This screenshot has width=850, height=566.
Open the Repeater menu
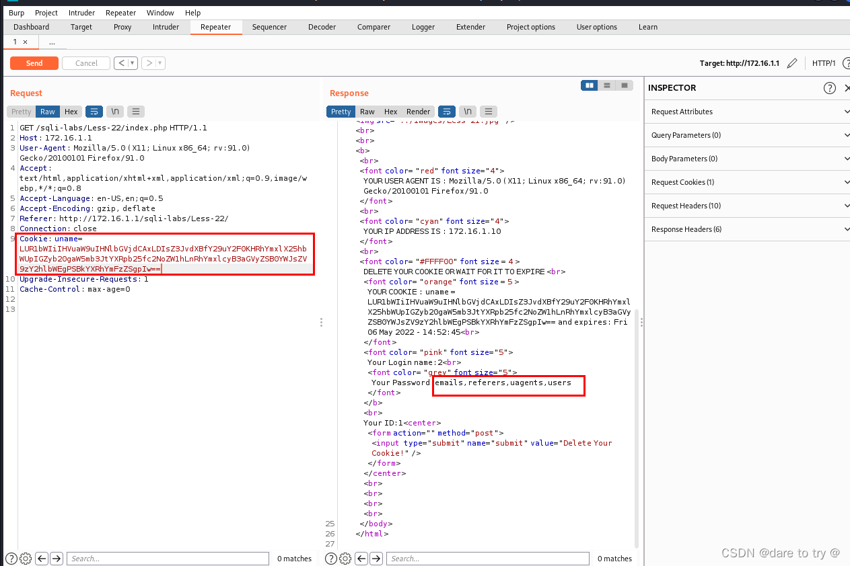click(120, 13)
